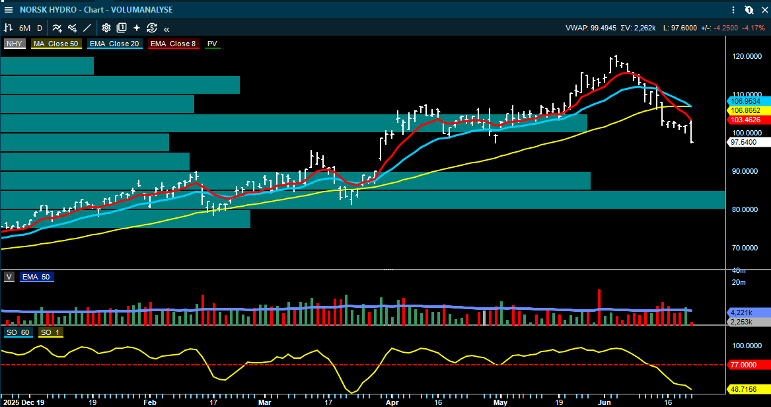
Task: Click the L: 97.6000 last price
Action: click(x=680, y=28)
